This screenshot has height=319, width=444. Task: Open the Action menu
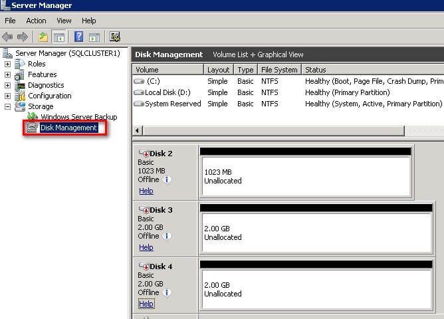pyautogui.click(x=36, y=21)
